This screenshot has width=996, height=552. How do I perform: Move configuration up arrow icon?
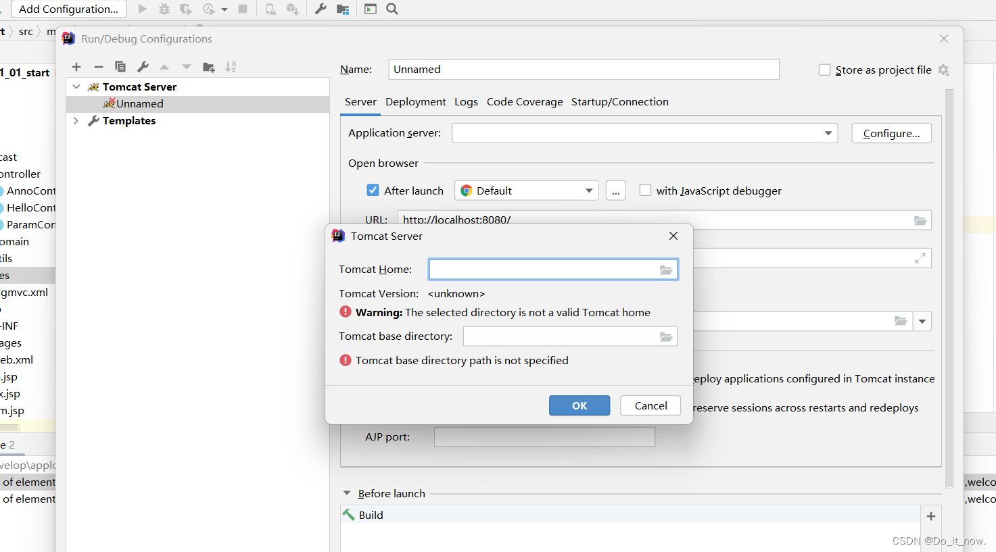click(x=164, y=67)
